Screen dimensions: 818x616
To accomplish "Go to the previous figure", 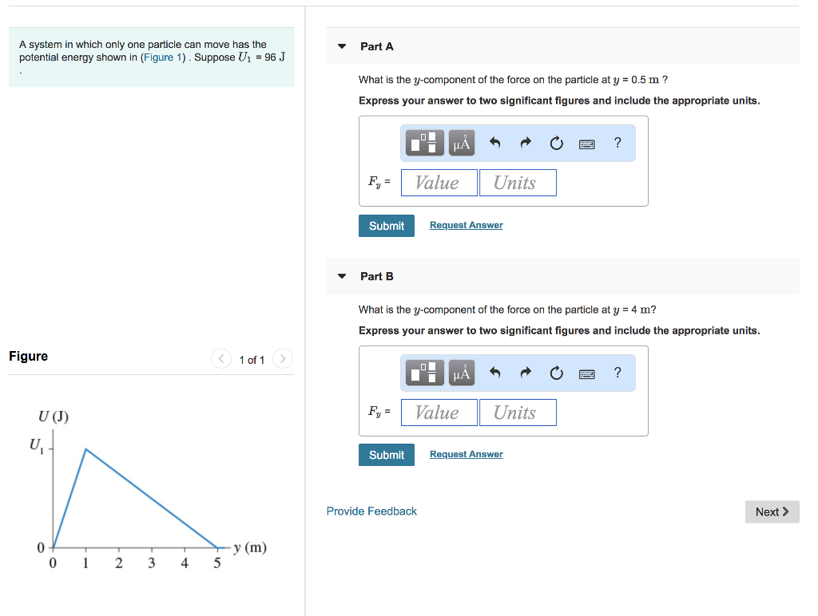I will coord(221,360).
